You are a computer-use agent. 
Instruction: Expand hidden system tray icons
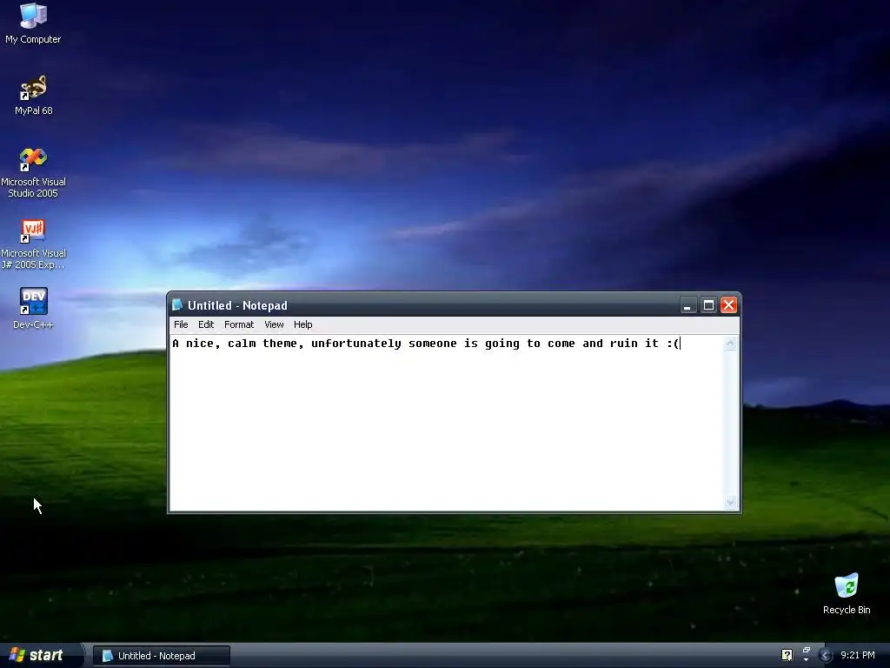826,656
